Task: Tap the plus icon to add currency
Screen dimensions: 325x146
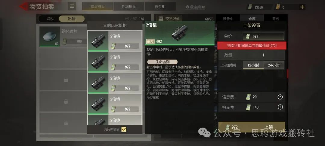Action: (x=302, y=7)
